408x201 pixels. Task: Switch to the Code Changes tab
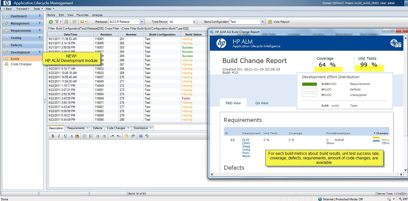click(x=118, y=128)
